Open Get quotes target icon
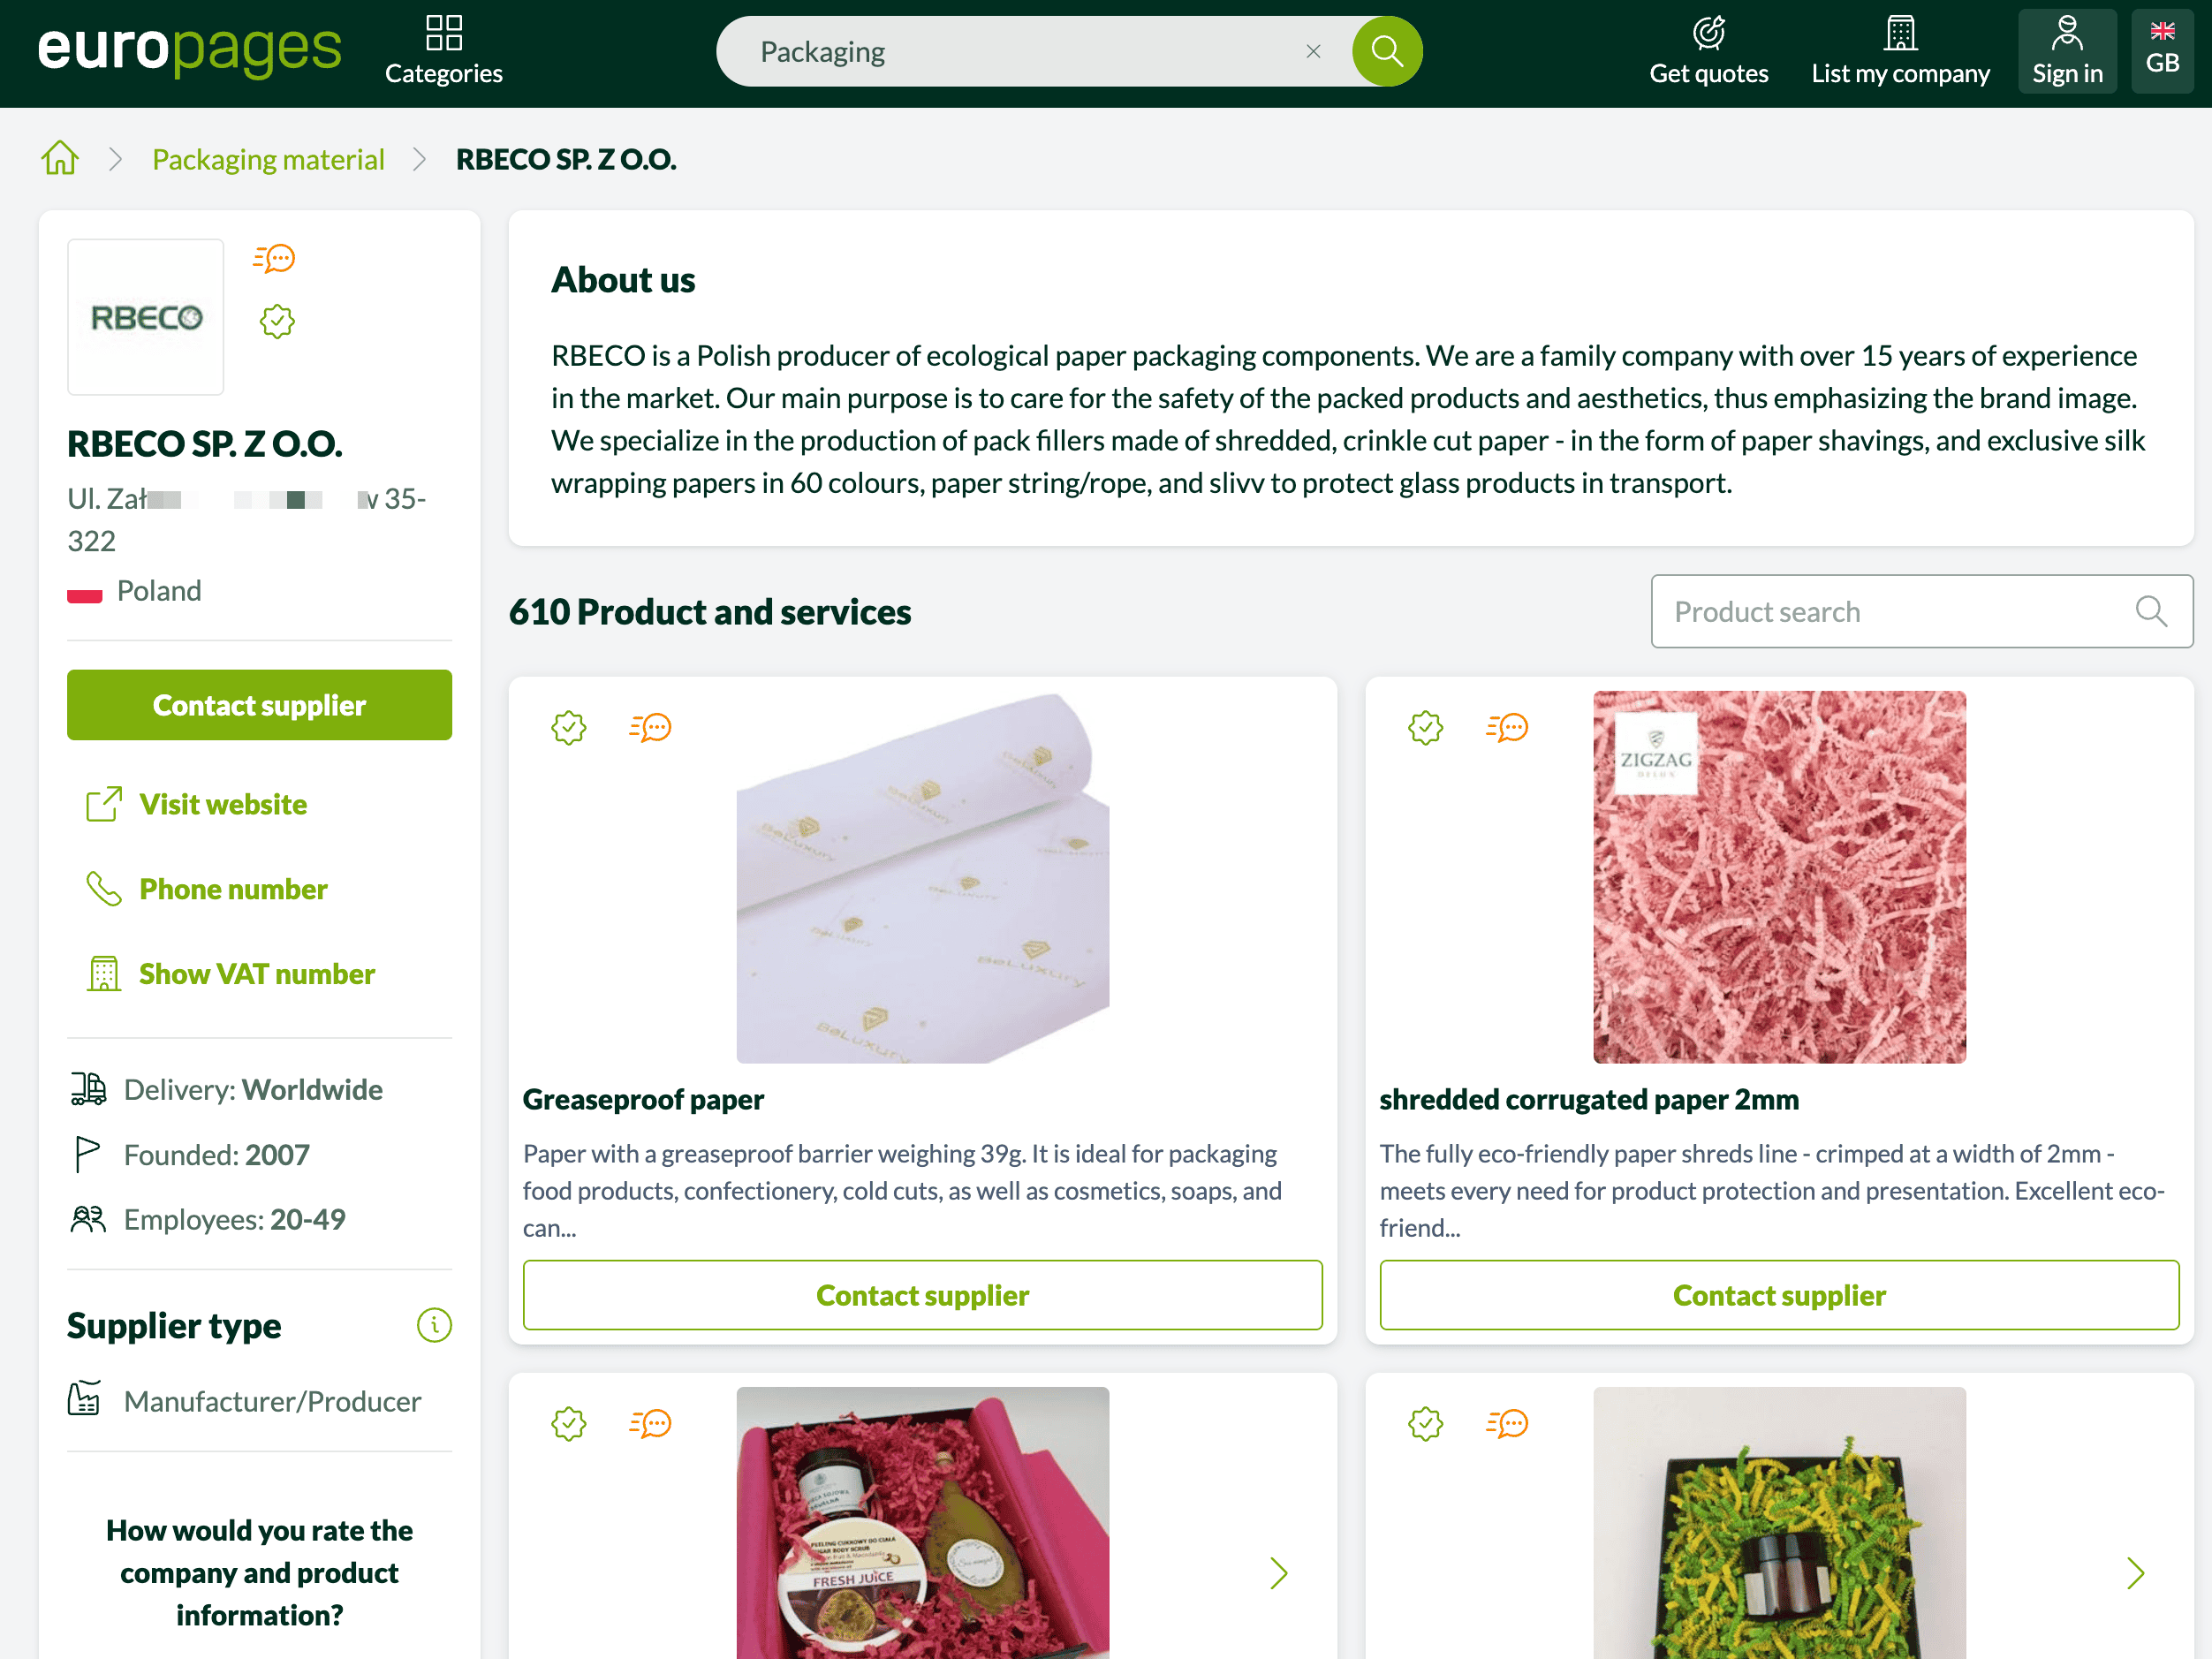 point(1708,33)
